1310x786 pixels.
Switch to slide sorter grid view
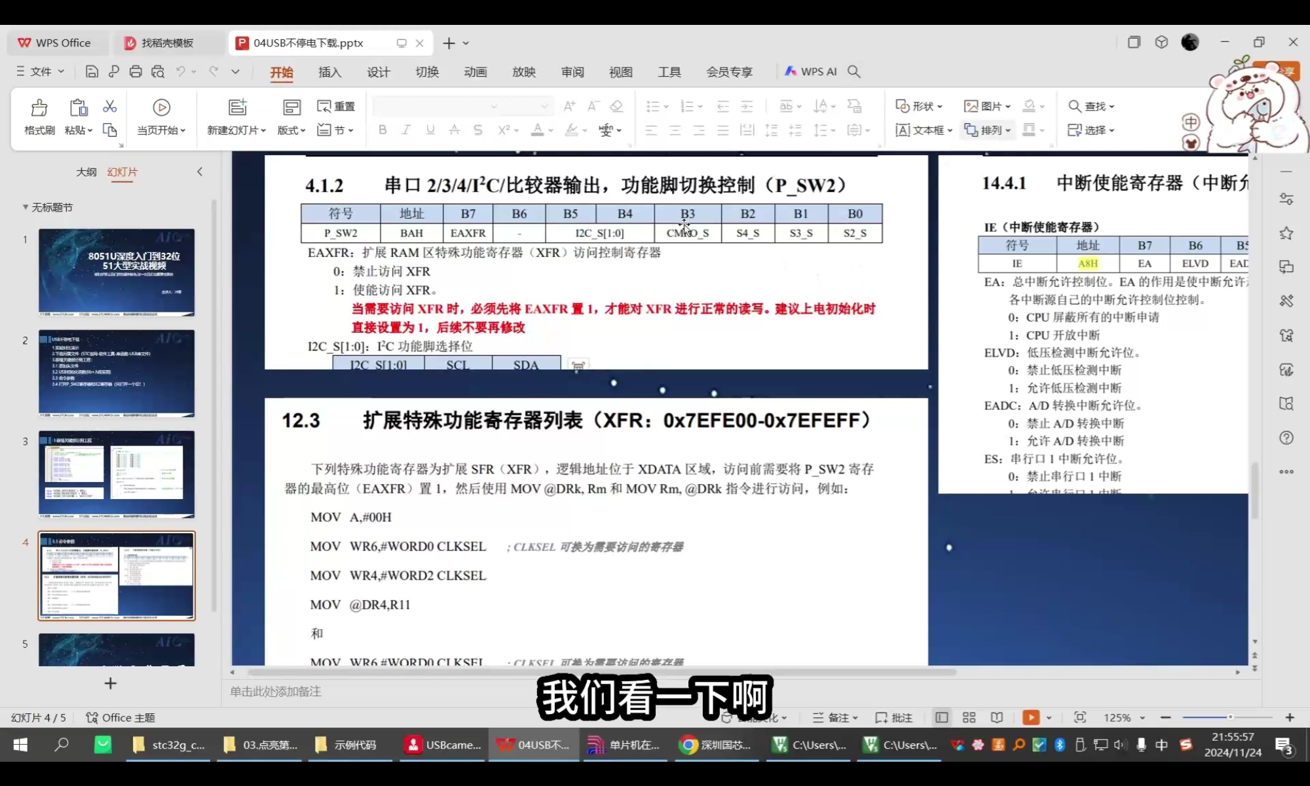(969, 717)
